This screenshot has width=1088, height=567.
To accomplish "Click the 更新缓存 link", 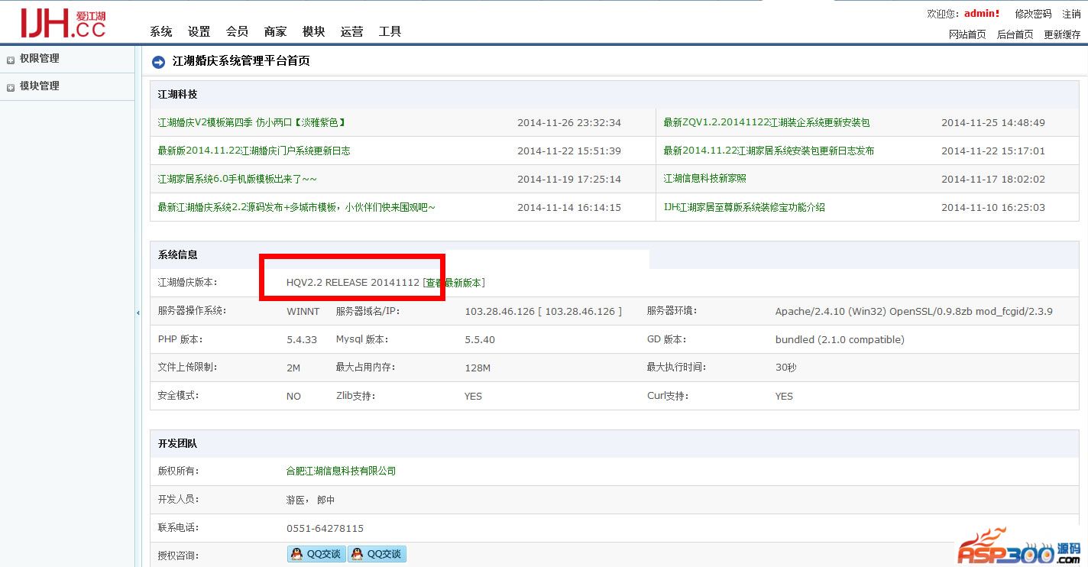I will pos(1062,34).
